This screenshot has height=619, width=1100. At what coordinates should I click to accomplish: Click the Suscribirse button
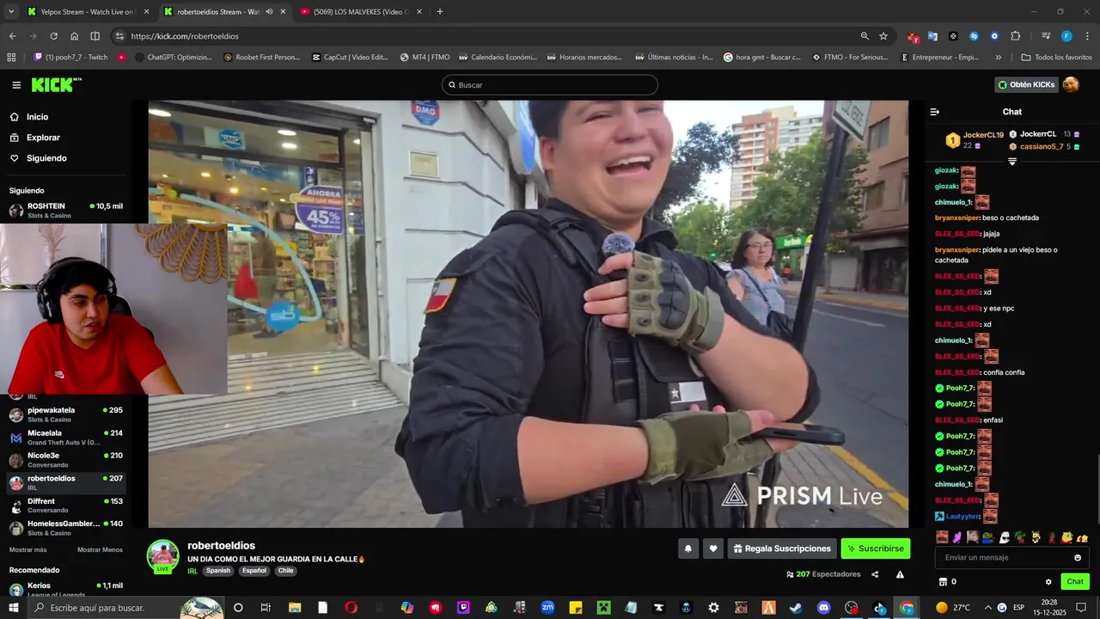tap(875, 549)
